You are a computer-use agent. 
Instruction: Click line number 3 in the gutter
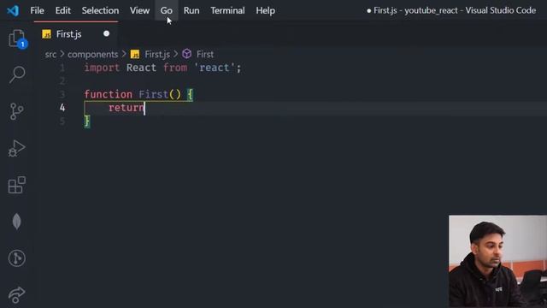[x=62, y=94]
